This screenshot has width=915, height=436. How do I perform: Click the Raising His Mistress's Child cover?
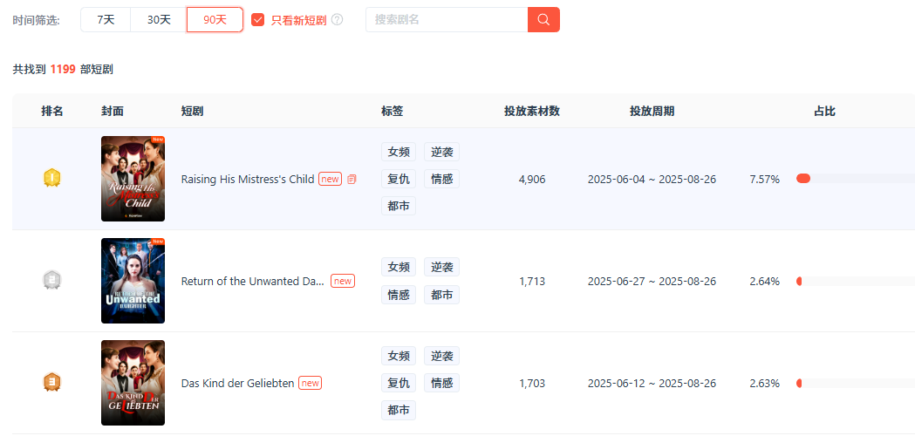pyautogui.click(x=133, y=179)
